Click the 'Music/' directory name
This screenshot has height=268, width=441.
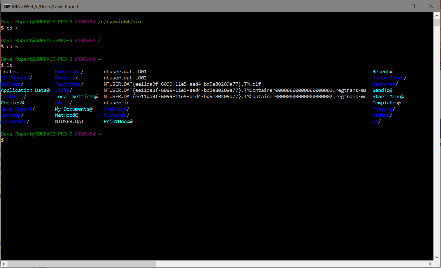(x=64, y=103)
